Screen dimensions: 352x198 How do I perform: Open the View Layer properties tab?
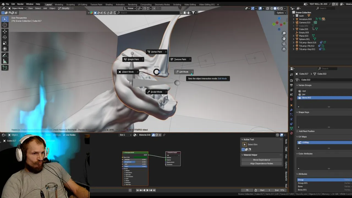[x=291, y=90]
